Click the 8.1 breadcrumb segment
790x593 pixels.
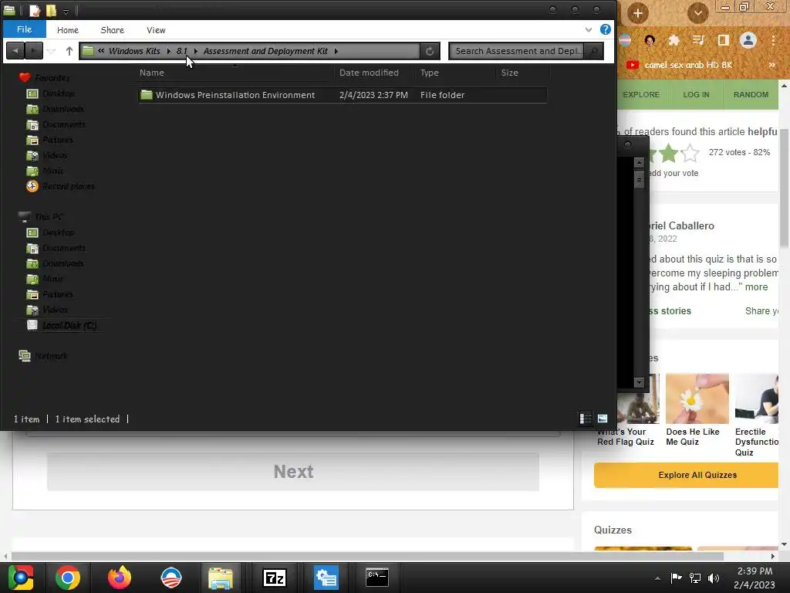[181, 51]
